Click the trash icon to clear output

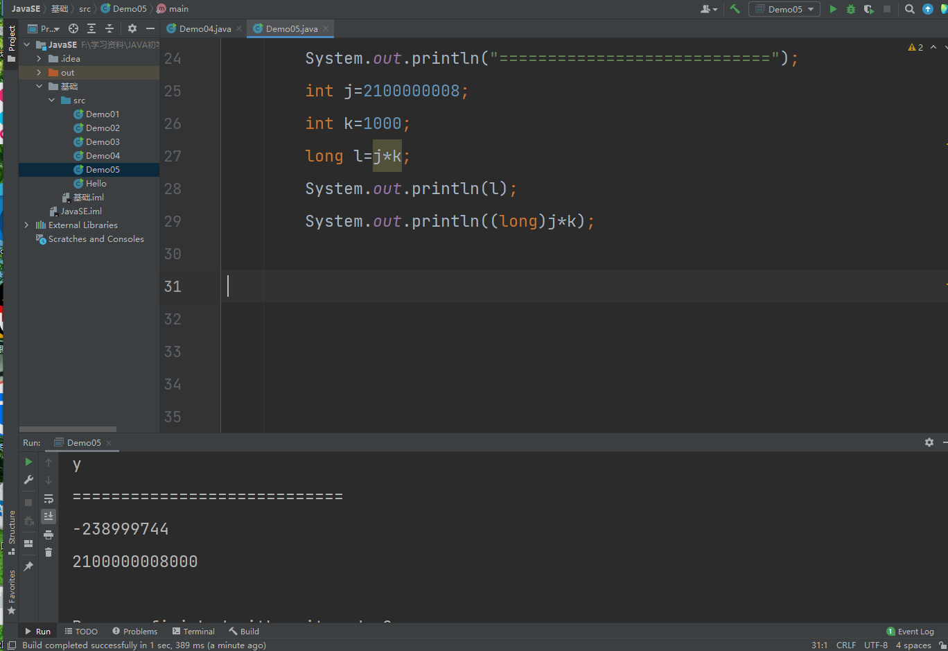49,553
